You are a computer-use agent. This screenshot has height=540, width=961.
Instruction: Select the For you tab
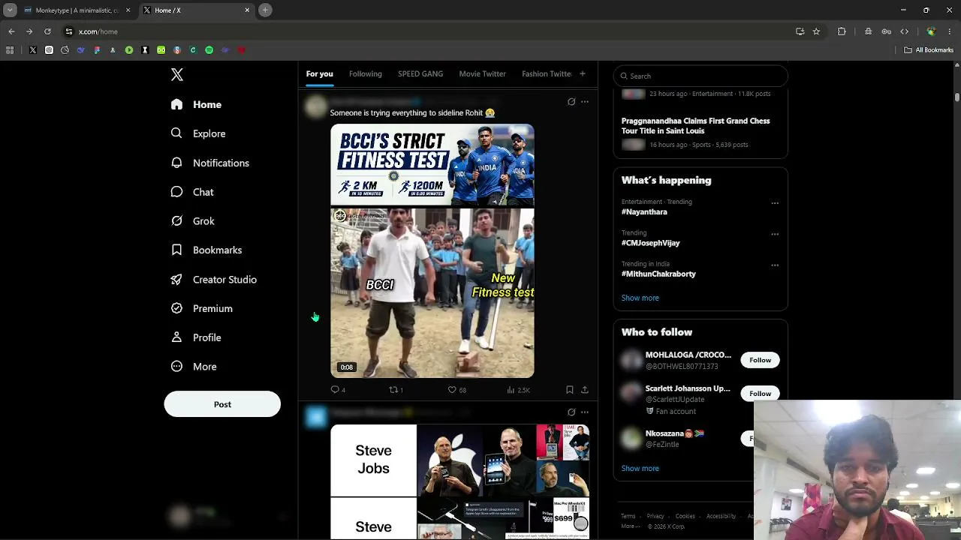(x=320, y=73)
